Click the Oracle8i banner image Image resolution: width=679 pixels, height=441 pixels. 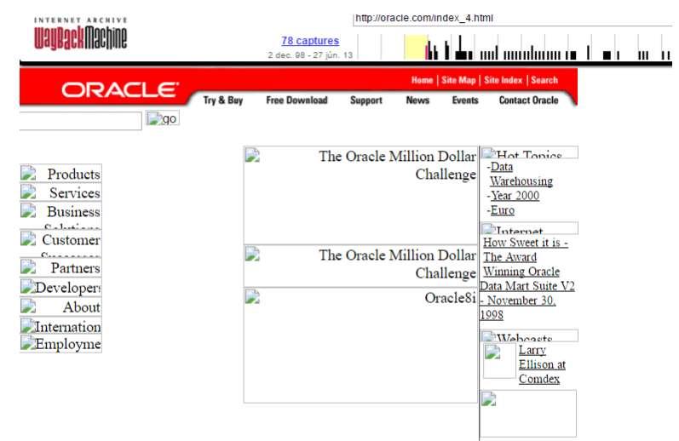point(360,346)
